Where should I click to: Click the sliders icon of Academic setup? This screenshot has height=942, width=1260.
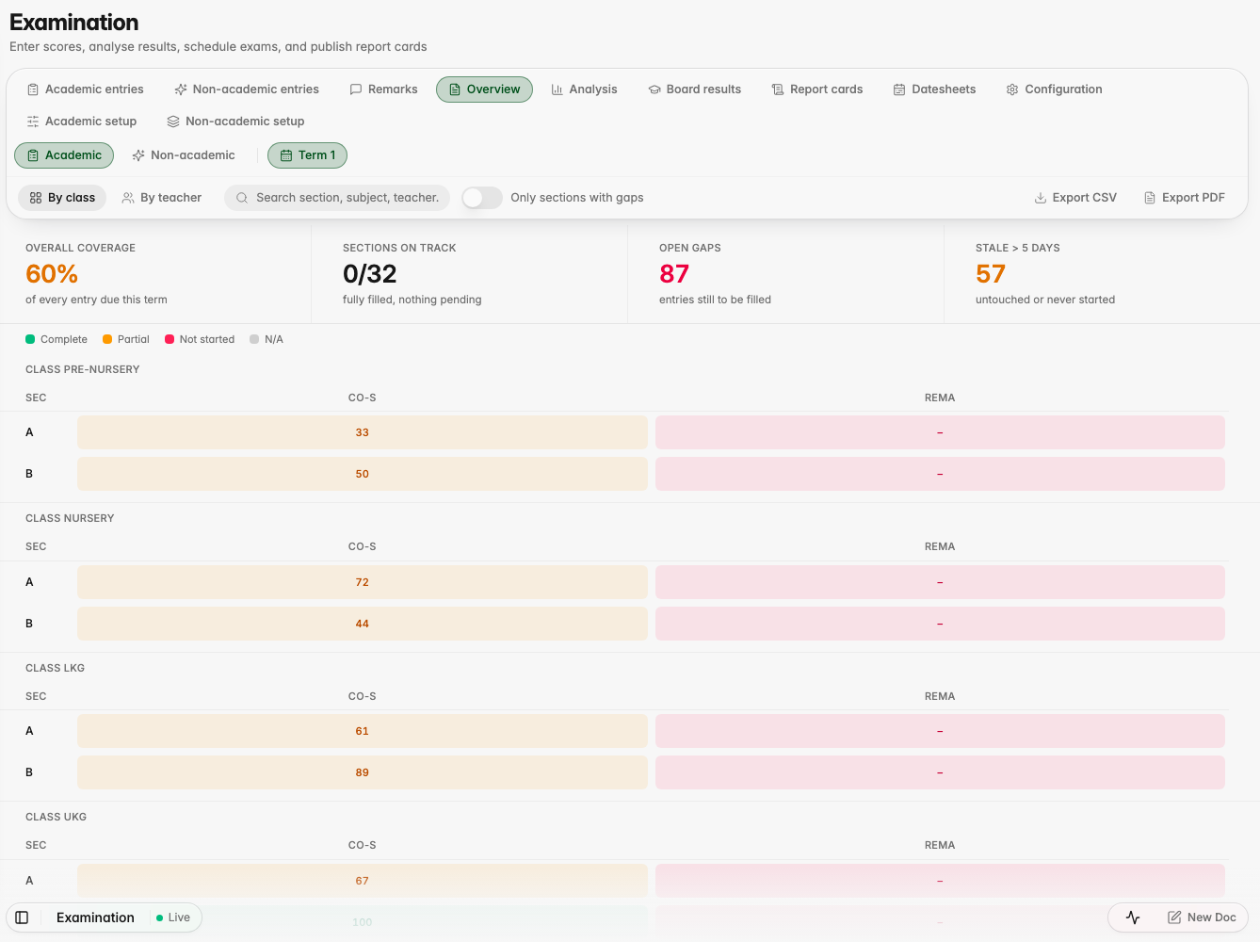coord(33,122)
